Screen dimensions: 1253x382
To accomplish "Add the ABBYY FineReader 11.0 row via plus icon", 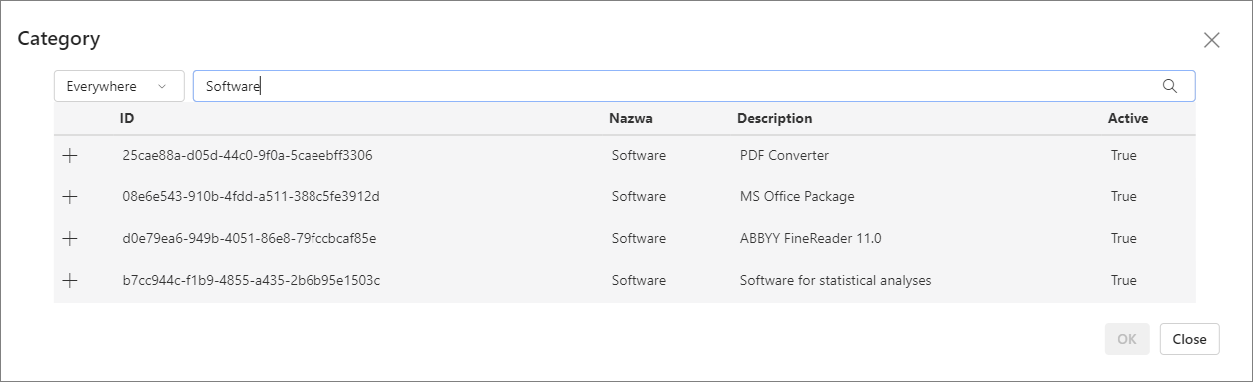I will pyautogui.click(x=69, y=238).
